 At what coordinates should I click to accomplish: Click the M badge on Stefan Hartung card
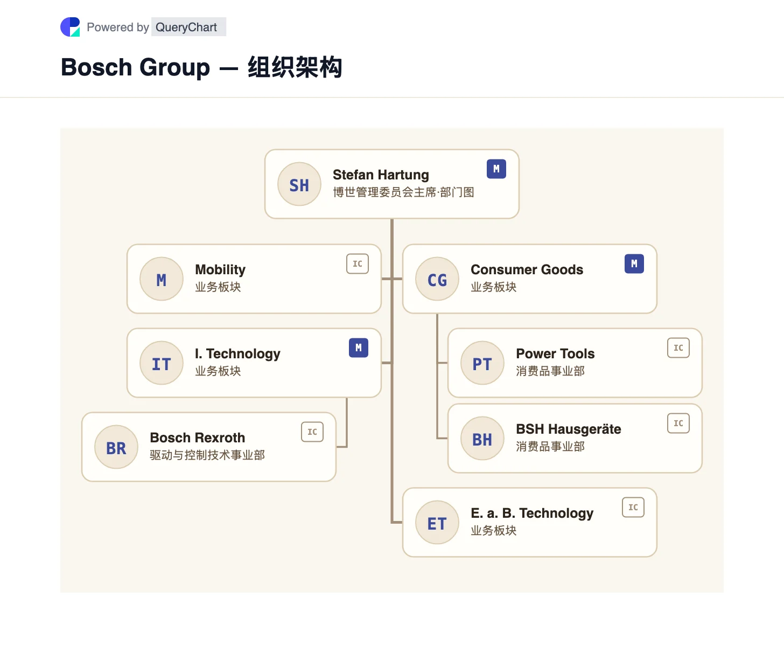[x=496, y=169]
